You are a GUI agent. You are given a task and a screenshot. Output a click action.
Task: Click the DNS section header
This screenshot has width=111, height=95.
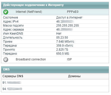55,70
